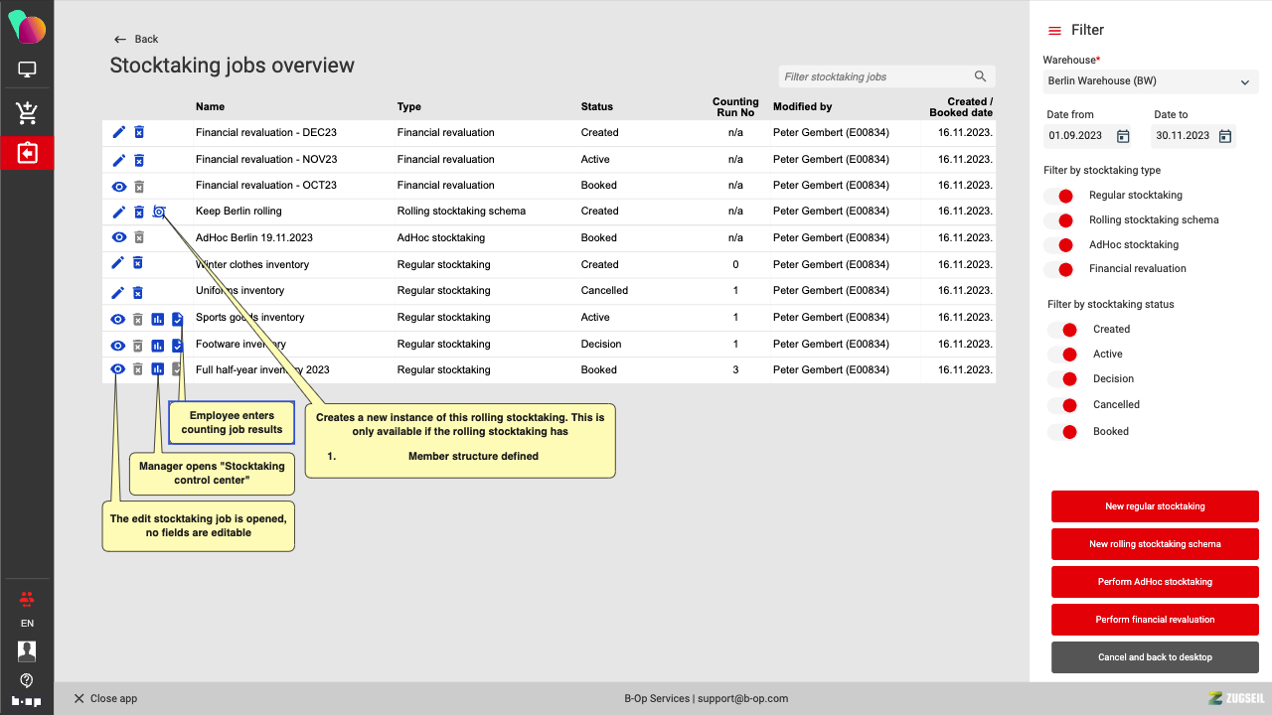The width and height of the screenshot is (1272, 715).
Task: Delete the Financial revaluation - NOV23 job
Action: [139, 159]
